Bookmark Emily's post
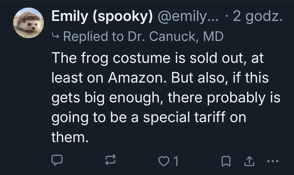The height and width of the screenshot is (175, 294). [x=225, y=161]
